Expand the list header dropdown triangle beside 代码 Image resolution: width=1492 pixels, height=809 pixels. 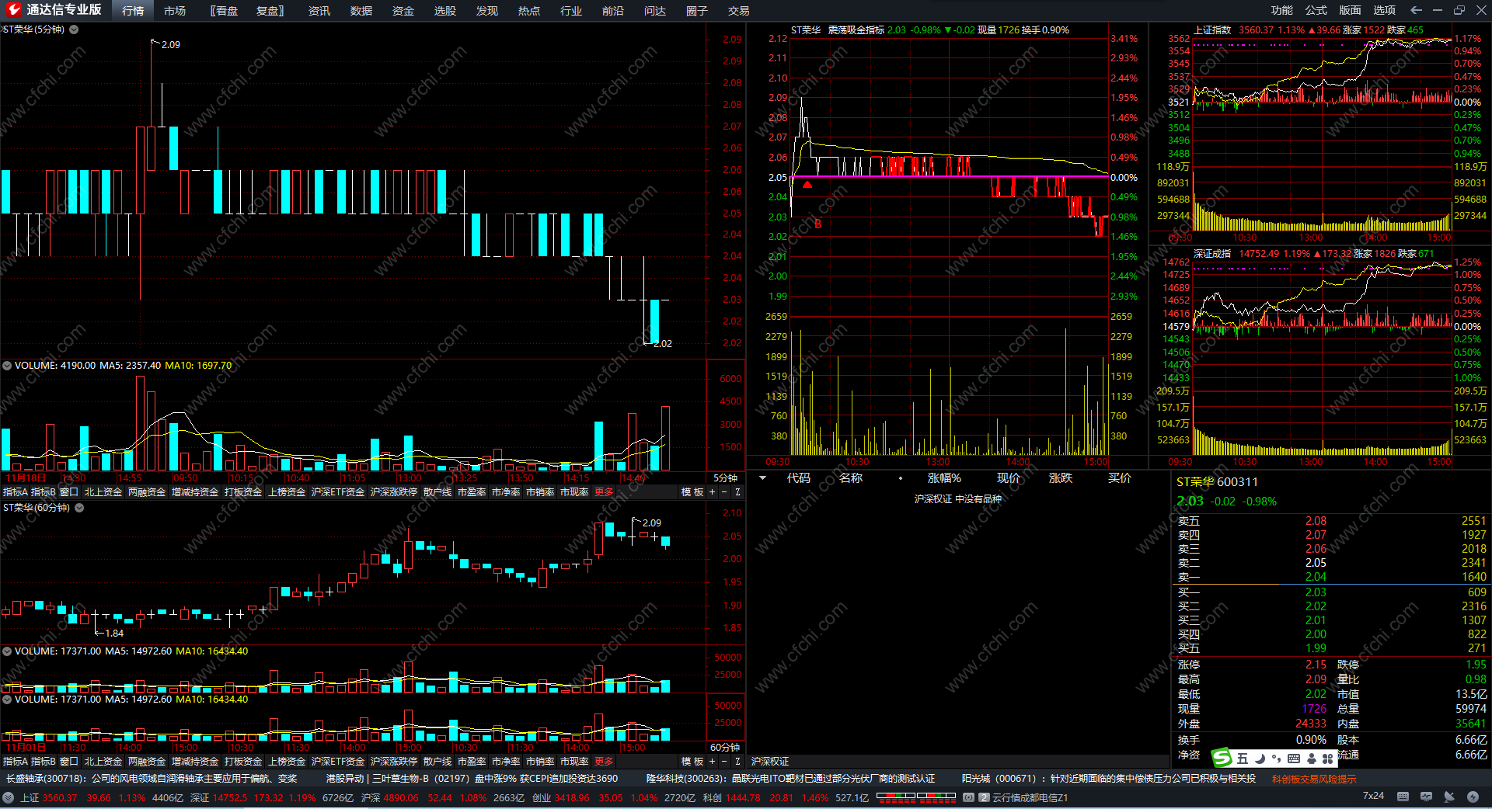[763, 478]
